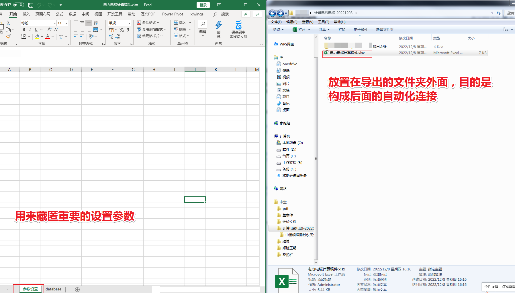Screen dimensions: 515x293
Task: Switch to the database sheet tab
Action: coord(53,289)
